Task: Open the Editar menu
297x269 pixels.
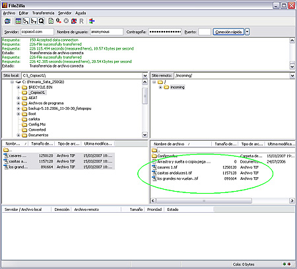Action: tap(24, 13)
